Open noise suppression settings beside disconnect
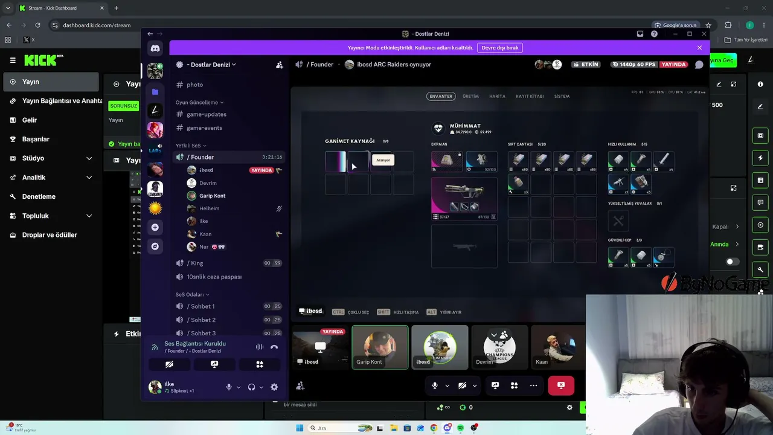Screen dimensions: 773x435 tap(260, 347)
